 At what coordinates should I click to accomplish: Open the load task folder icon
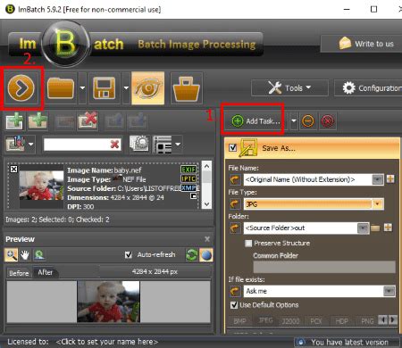(61, 88)
